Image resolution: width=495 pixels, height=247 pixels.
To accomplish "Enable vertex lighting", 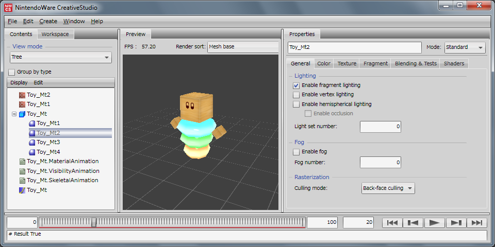I will point(296,95).
